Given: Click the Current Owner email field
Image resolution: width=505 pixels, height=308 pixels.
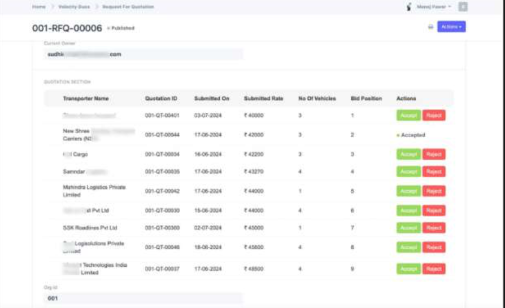Looking at the screenshot, I should tap(143, 54).
